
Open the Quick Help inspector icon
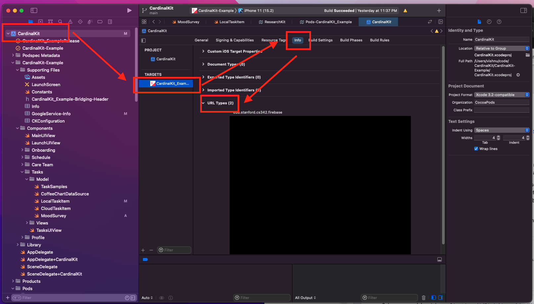point(499,22)
